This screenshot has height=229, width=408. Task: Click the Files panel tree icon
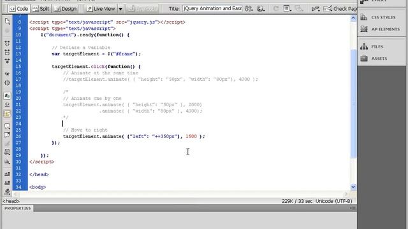point(364,46)
